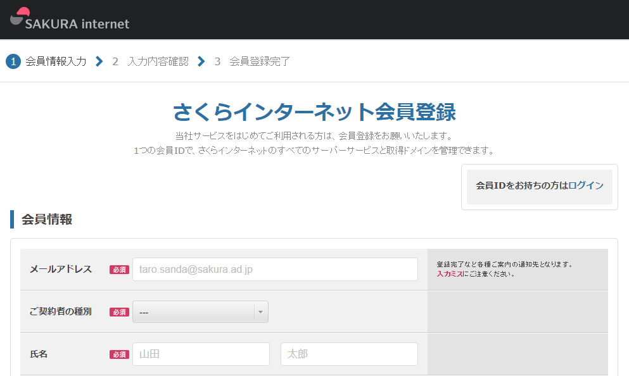Image resolution: width=629 pixels, height=376 pixels.
Task: Click the 必須 badge beside ご契約者の種別
Action: point(119,312)
